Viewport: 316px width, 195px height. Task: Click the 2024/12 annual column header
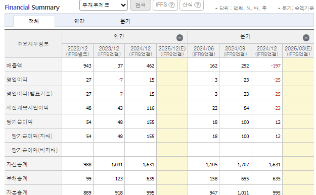[141, 51]
